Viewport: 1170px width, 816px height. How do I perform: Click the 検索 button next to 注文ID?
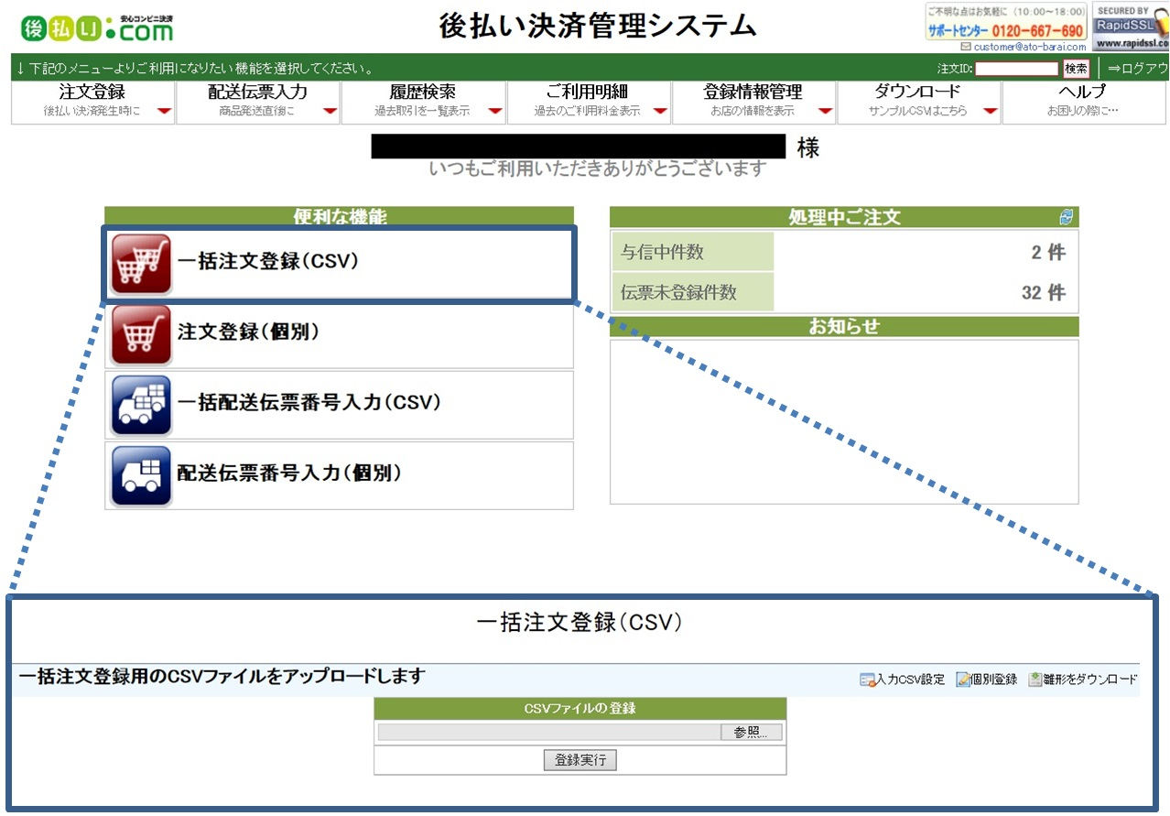1076,69
